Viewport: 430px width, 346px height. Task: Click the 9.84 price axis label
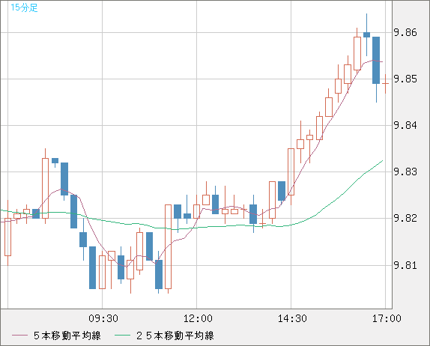pyautogui.click(x=405, y=125)
